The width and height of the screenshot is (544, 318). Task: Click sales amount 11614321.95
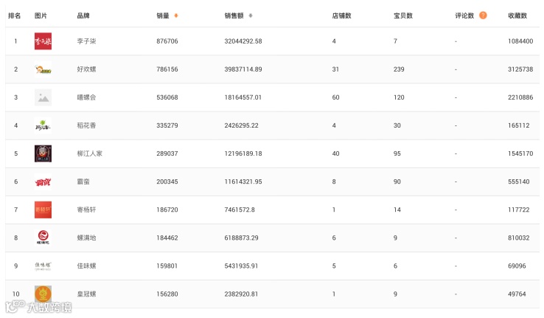pyautogui.click(x=243, y=182)
